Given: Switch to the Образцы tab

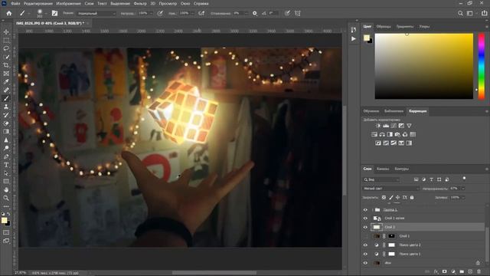Looking at the screenshot, I should coord(384,27).
